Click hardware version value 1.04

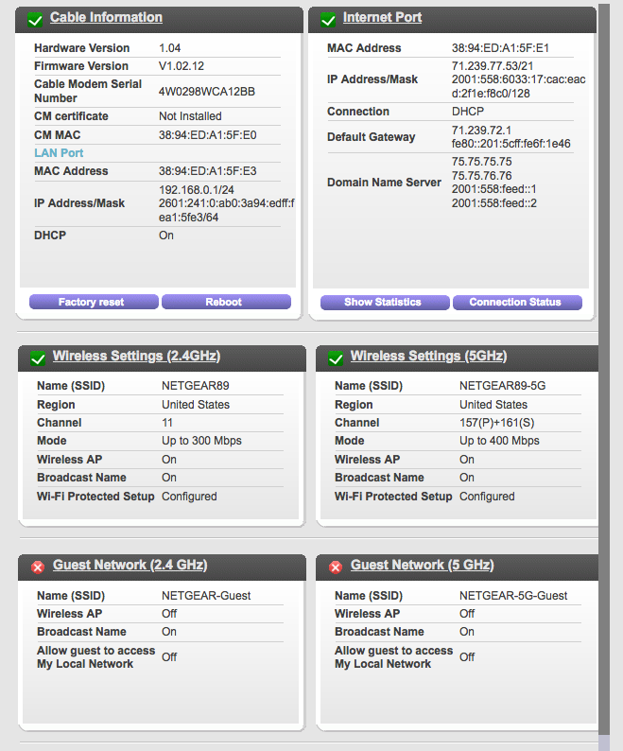(x=169, y=48)
